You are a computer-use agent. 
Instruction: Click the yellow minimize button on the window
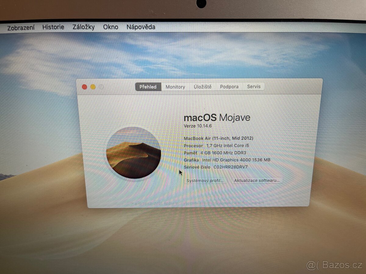point(92,86)
